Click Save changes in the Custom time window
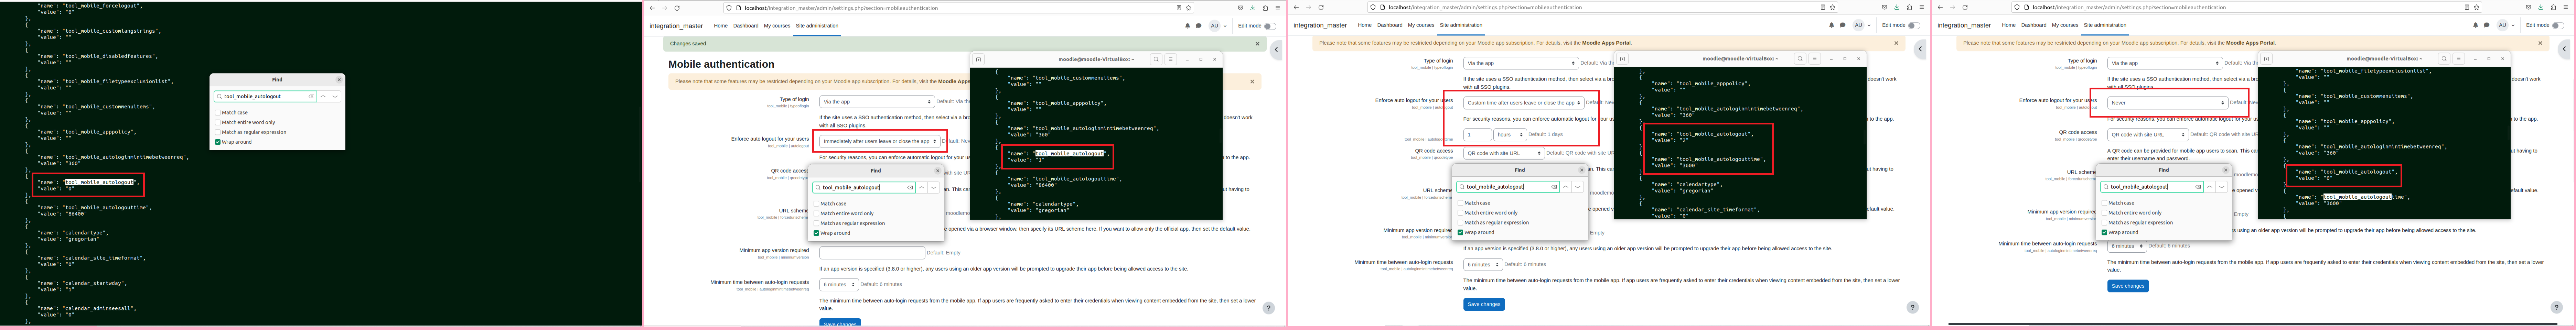This screenshot has width=2576, height=330. (1484, 304)
